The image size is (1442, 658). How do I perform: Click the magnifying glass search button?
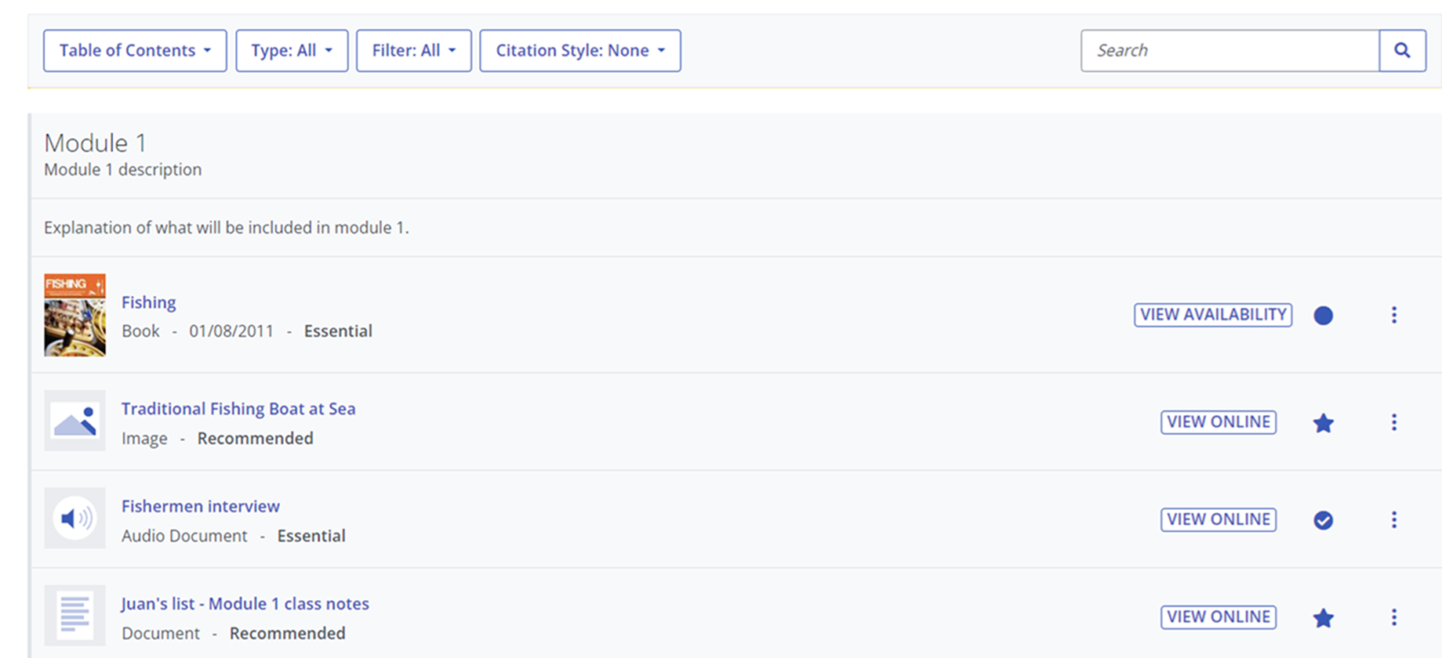pos(1402,51)
